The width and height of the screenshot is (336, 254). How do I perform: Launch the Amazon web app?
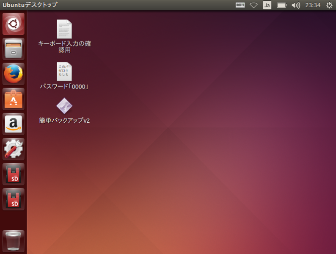tap(14, 124)
